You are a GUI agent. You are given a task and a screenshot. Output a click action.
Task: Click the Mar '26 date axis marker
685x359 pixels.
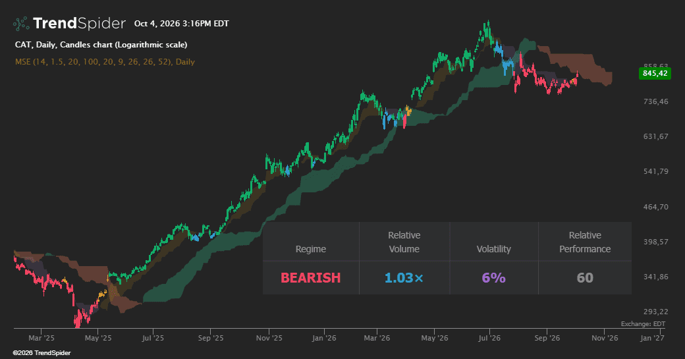coord(377,338)
